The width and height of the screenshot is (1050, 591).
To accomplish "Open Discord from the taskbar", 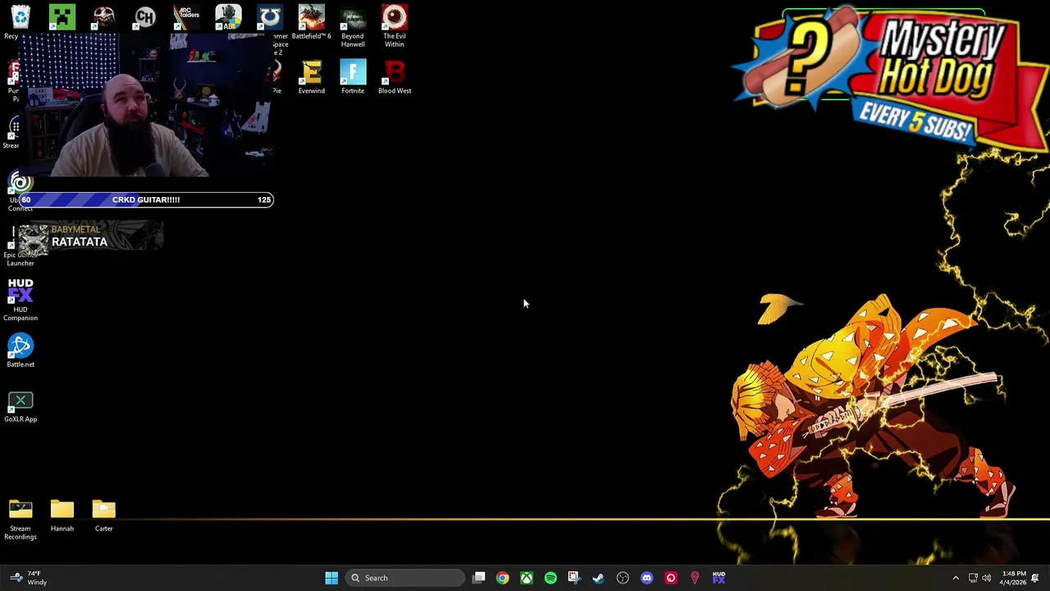I will [646, 578].
